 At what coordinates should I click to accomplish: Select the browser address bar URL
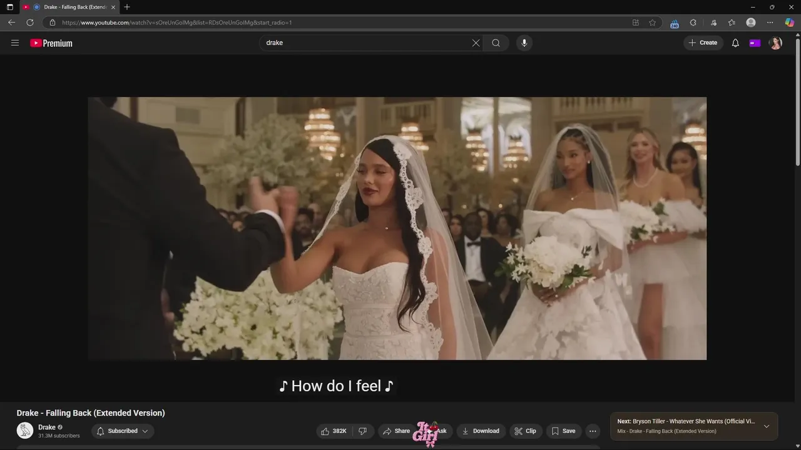[x=177, y=22]
